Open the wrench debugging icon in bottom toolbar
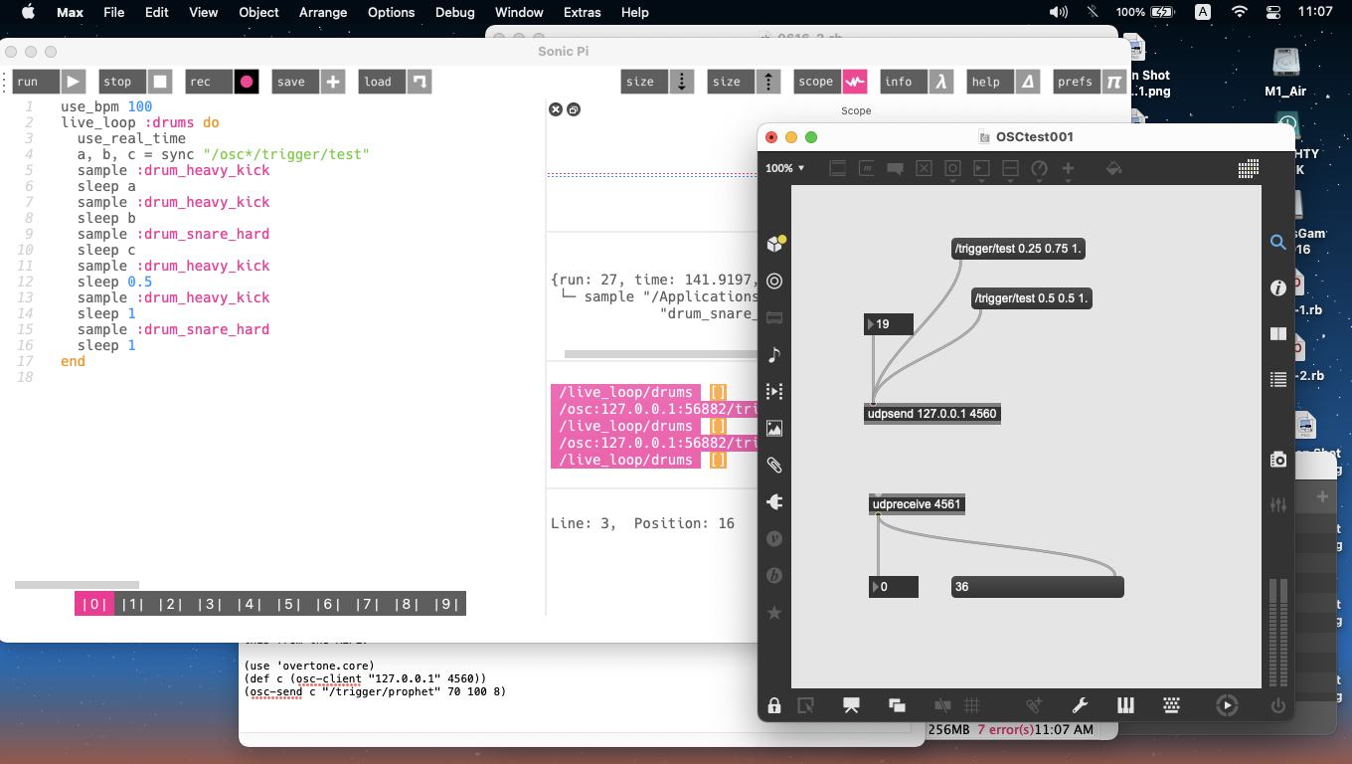 click(1080, 705)
